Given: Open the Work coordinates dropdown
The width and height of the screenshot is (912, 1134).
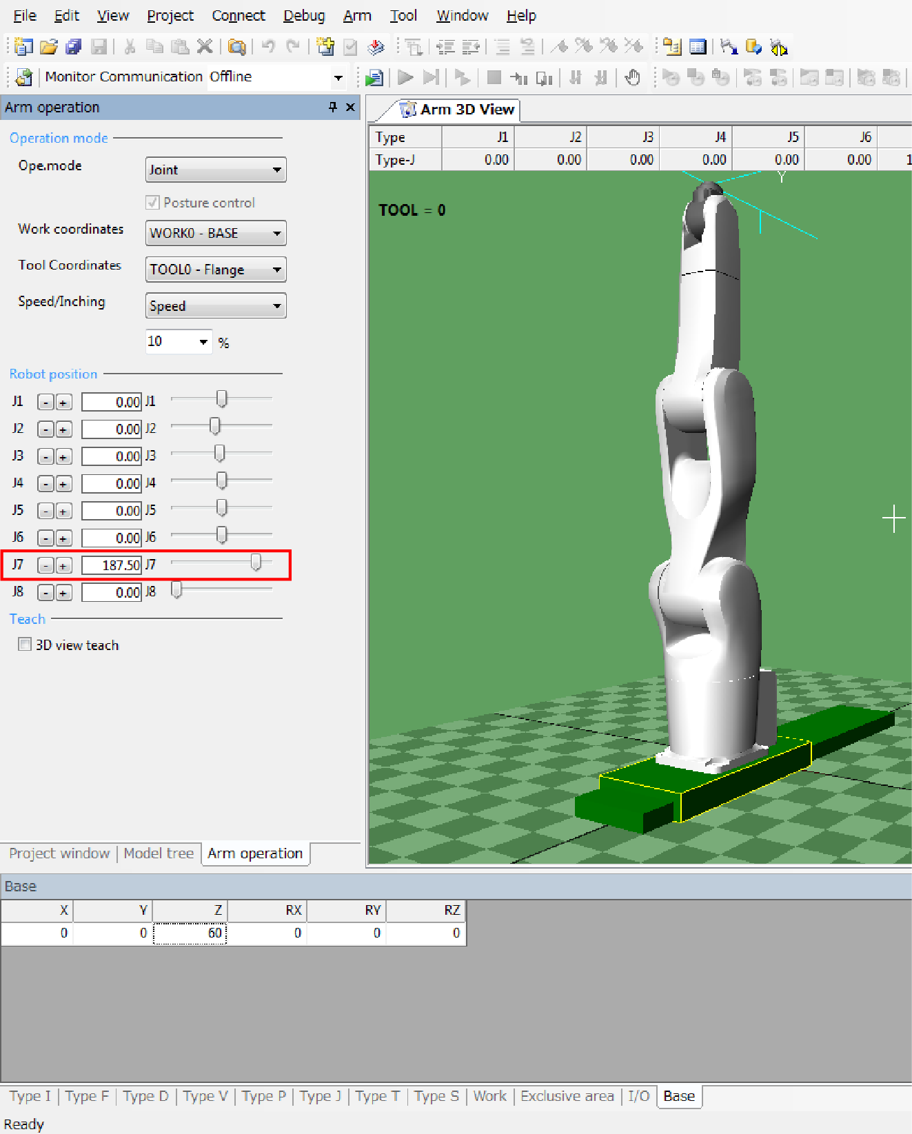Looking at the screenshot, I should click(276, 233).
